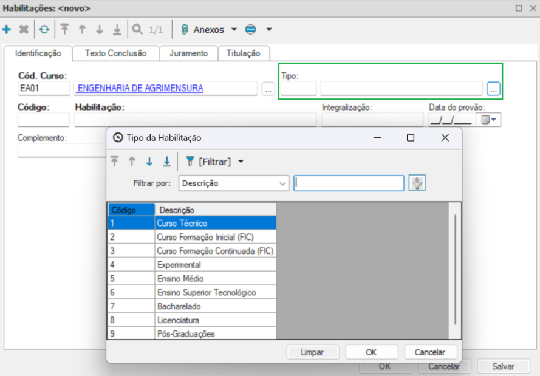Go to last record in main toolbar

click(x=117, y=30)
